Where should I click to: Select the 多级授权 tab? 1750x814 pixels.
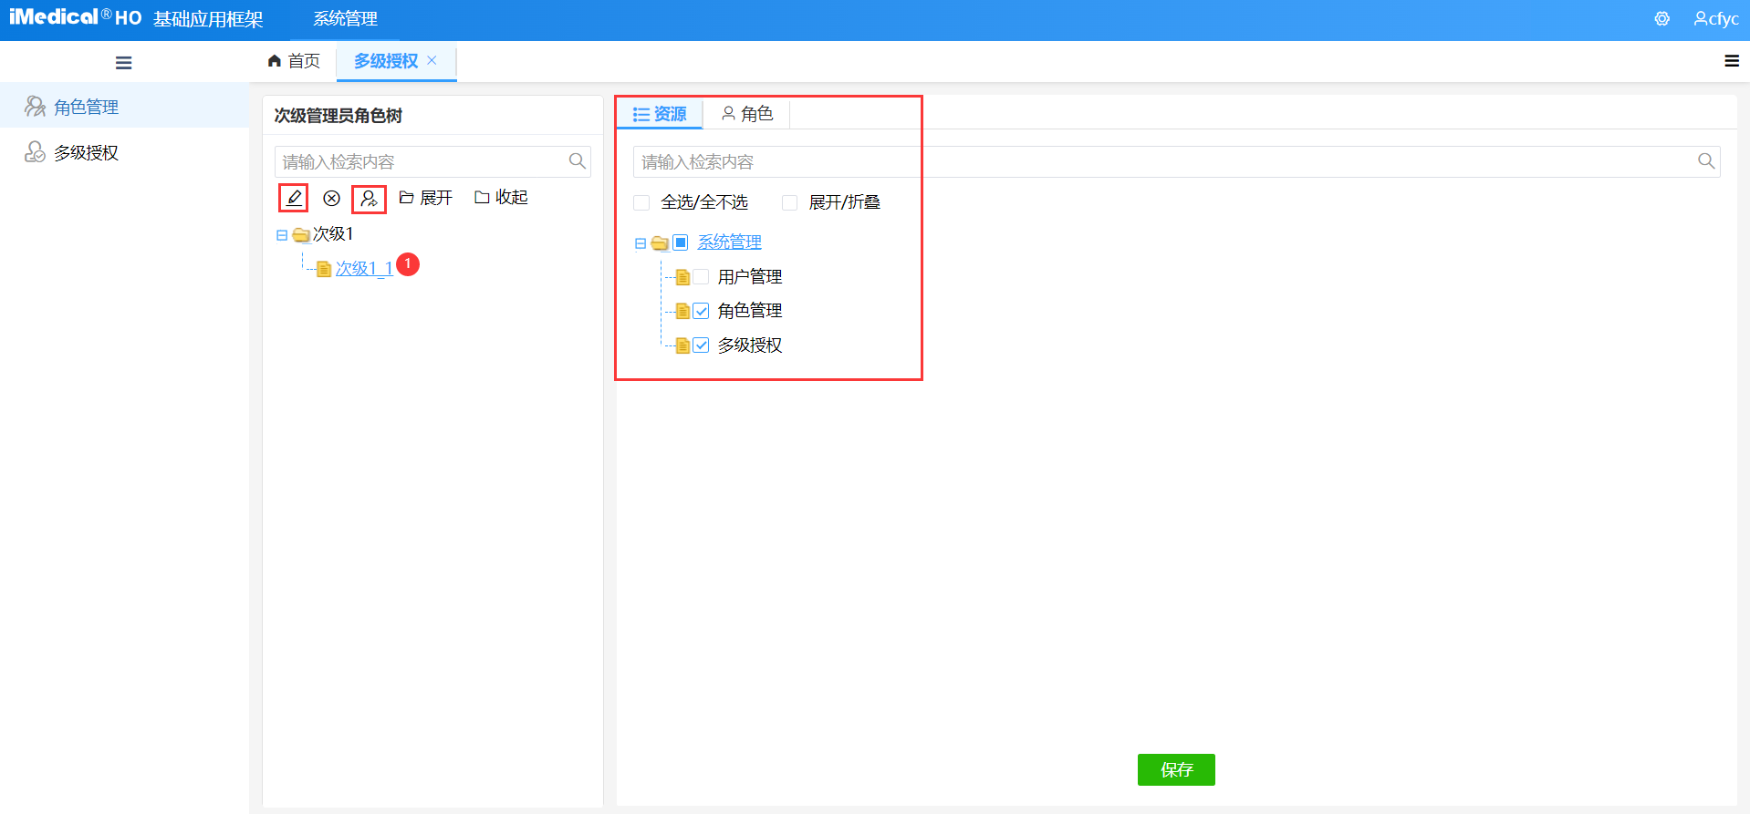(386, 61)
